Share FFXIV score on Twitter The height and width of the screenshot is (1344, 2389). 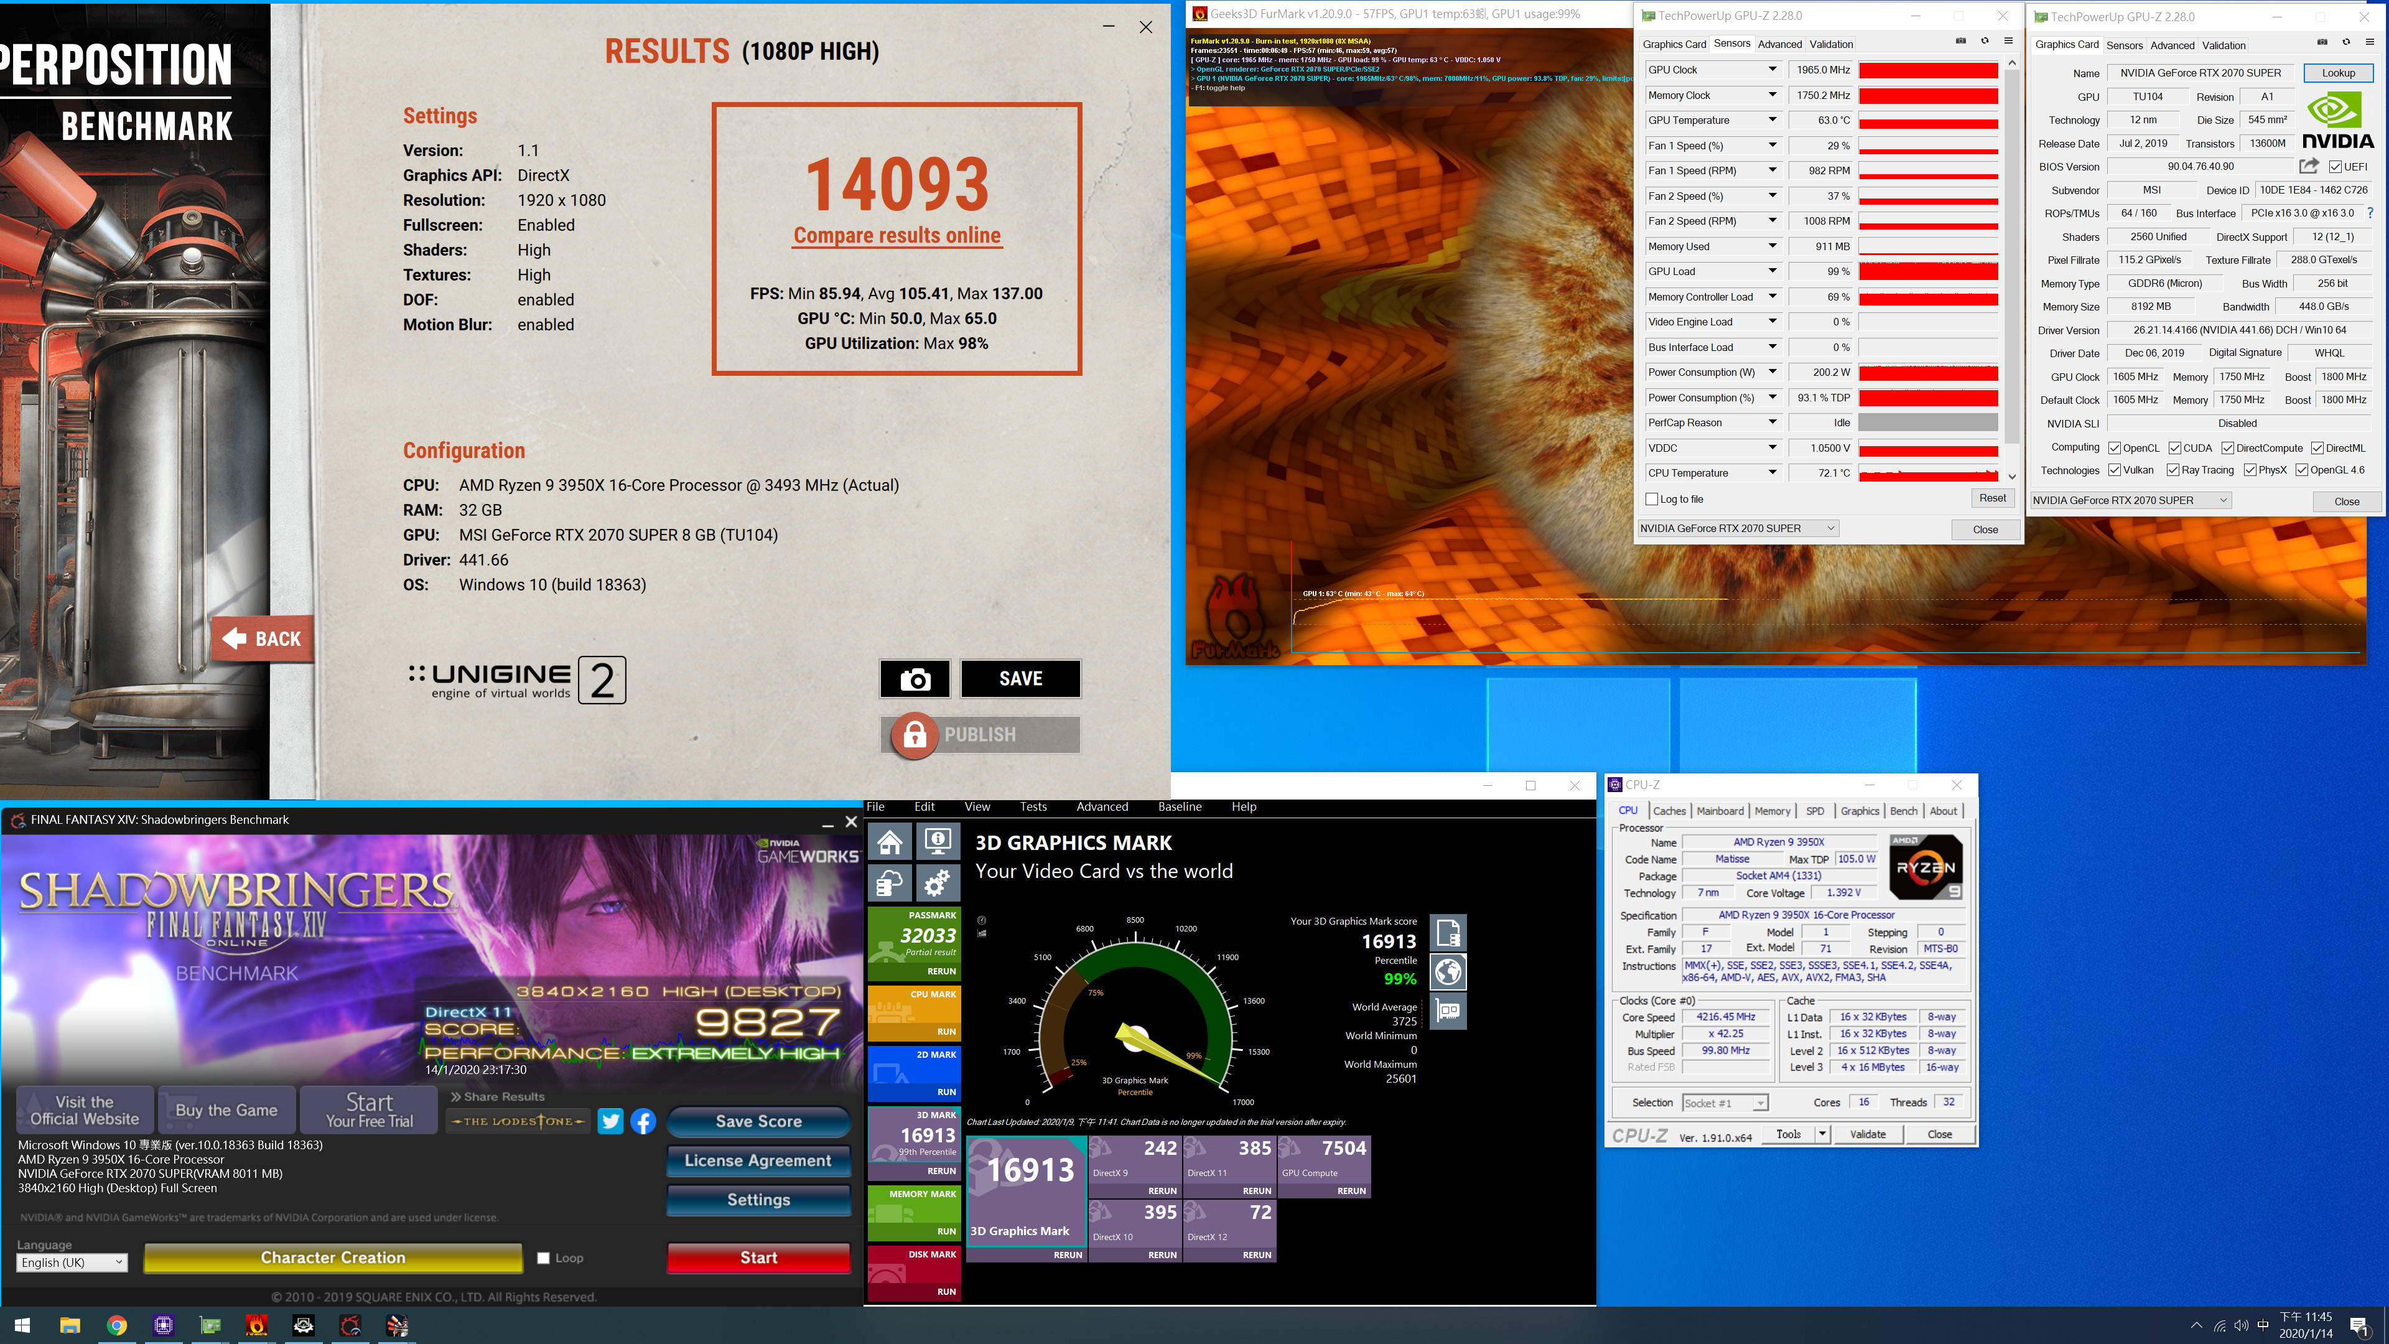point(610,1121)
